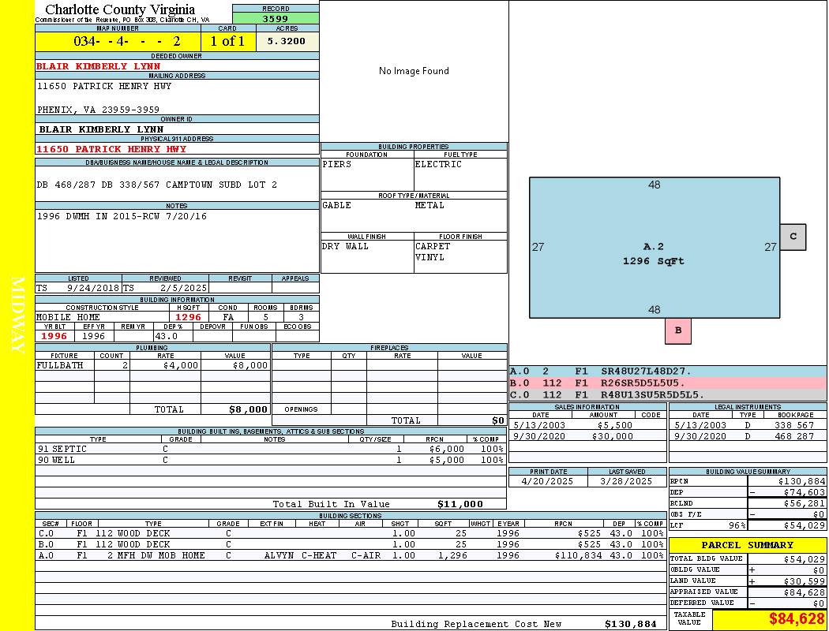
Task: Select the gray C block in sketch
Action: coord(793,237)
